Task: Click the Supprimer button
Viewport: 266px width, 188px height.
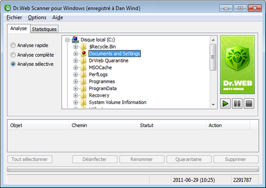Action: (236, 159)
